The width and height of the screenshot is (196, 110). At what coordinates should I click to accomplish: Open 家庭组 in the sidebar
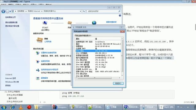pos(8,86)
